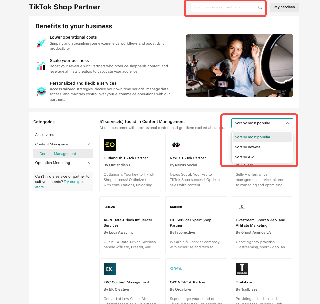Viewport: 320px width, 304px height.
Task: Select Sort by newest option
Action: tap(247, 147)
